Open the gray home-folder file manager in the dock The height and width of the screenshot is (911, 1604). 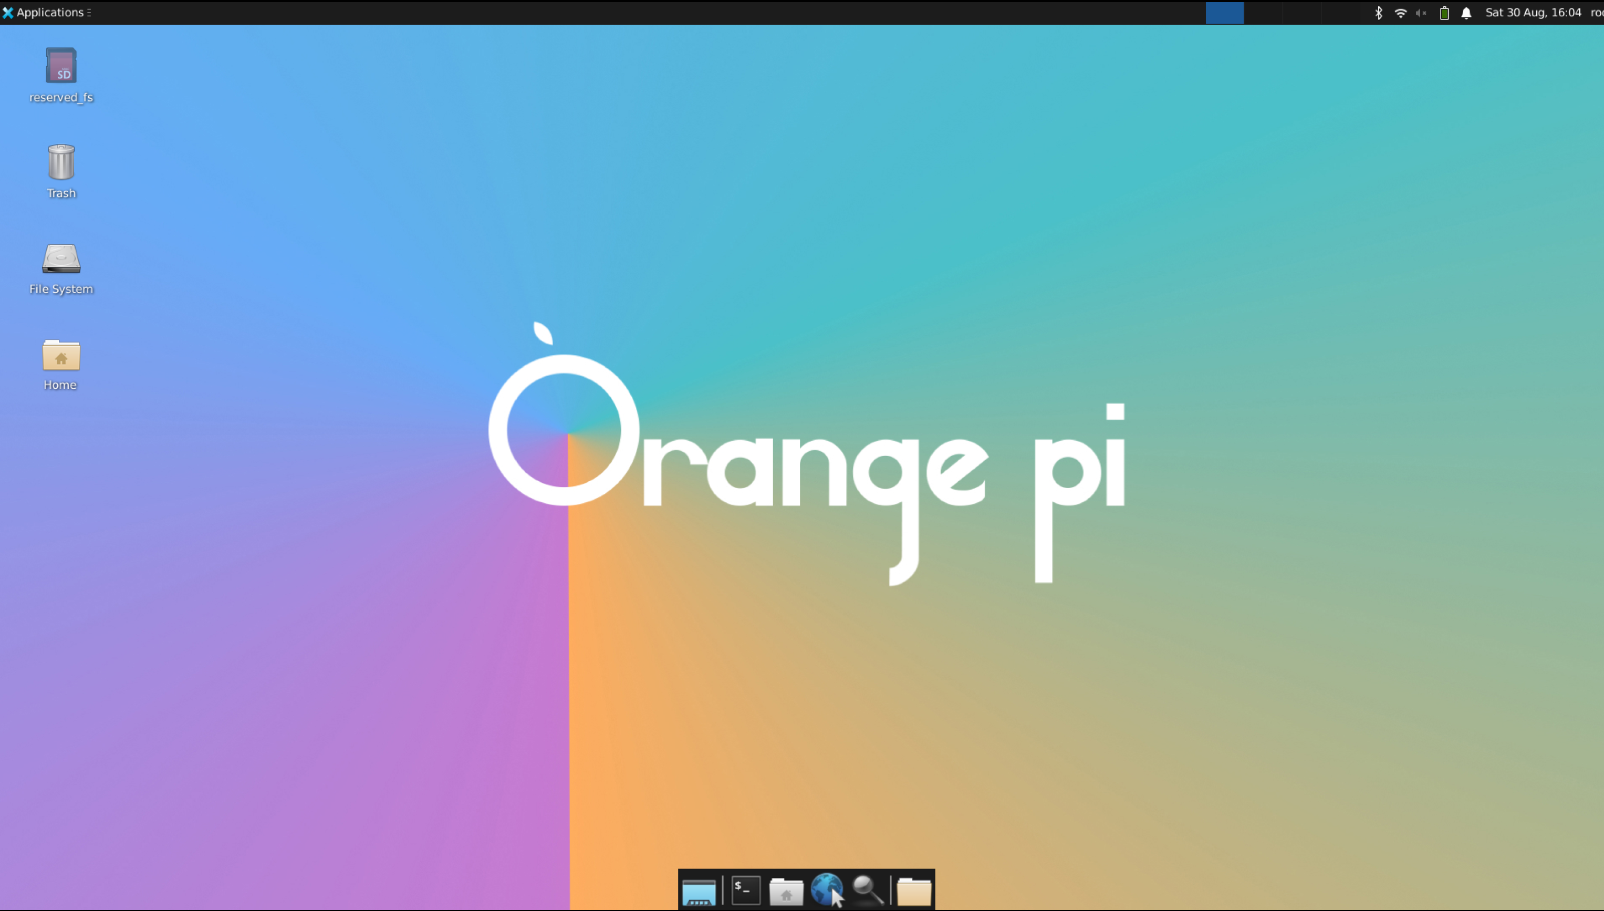point(786,891)
